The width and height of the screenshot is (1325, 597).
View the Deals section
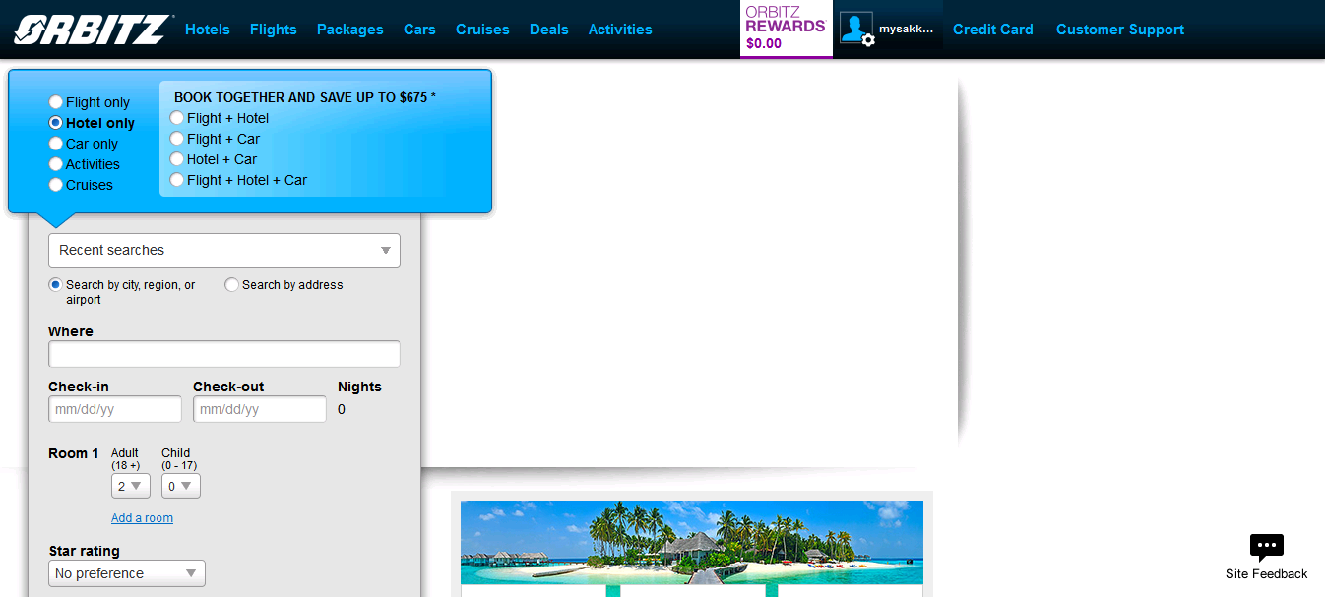pyautogui.click(x=549, y=30)
